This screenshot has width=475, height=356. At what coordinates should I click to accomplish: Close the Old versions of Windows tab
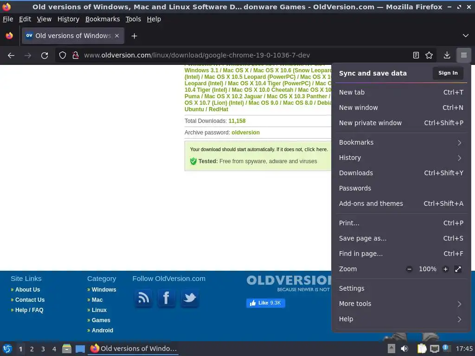pos(117,36)
